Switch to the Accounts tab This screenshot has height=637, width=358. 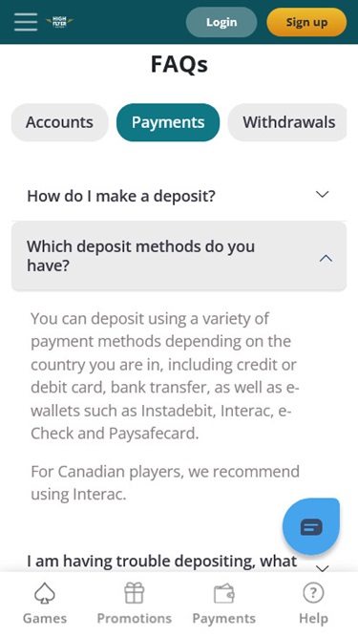(x=59, y=122)
